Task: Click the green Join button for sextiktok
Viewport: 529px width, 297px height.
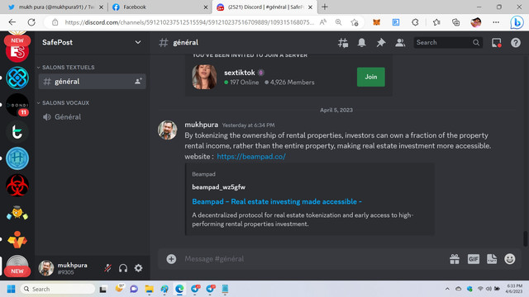Action: (x=371, y=77)
